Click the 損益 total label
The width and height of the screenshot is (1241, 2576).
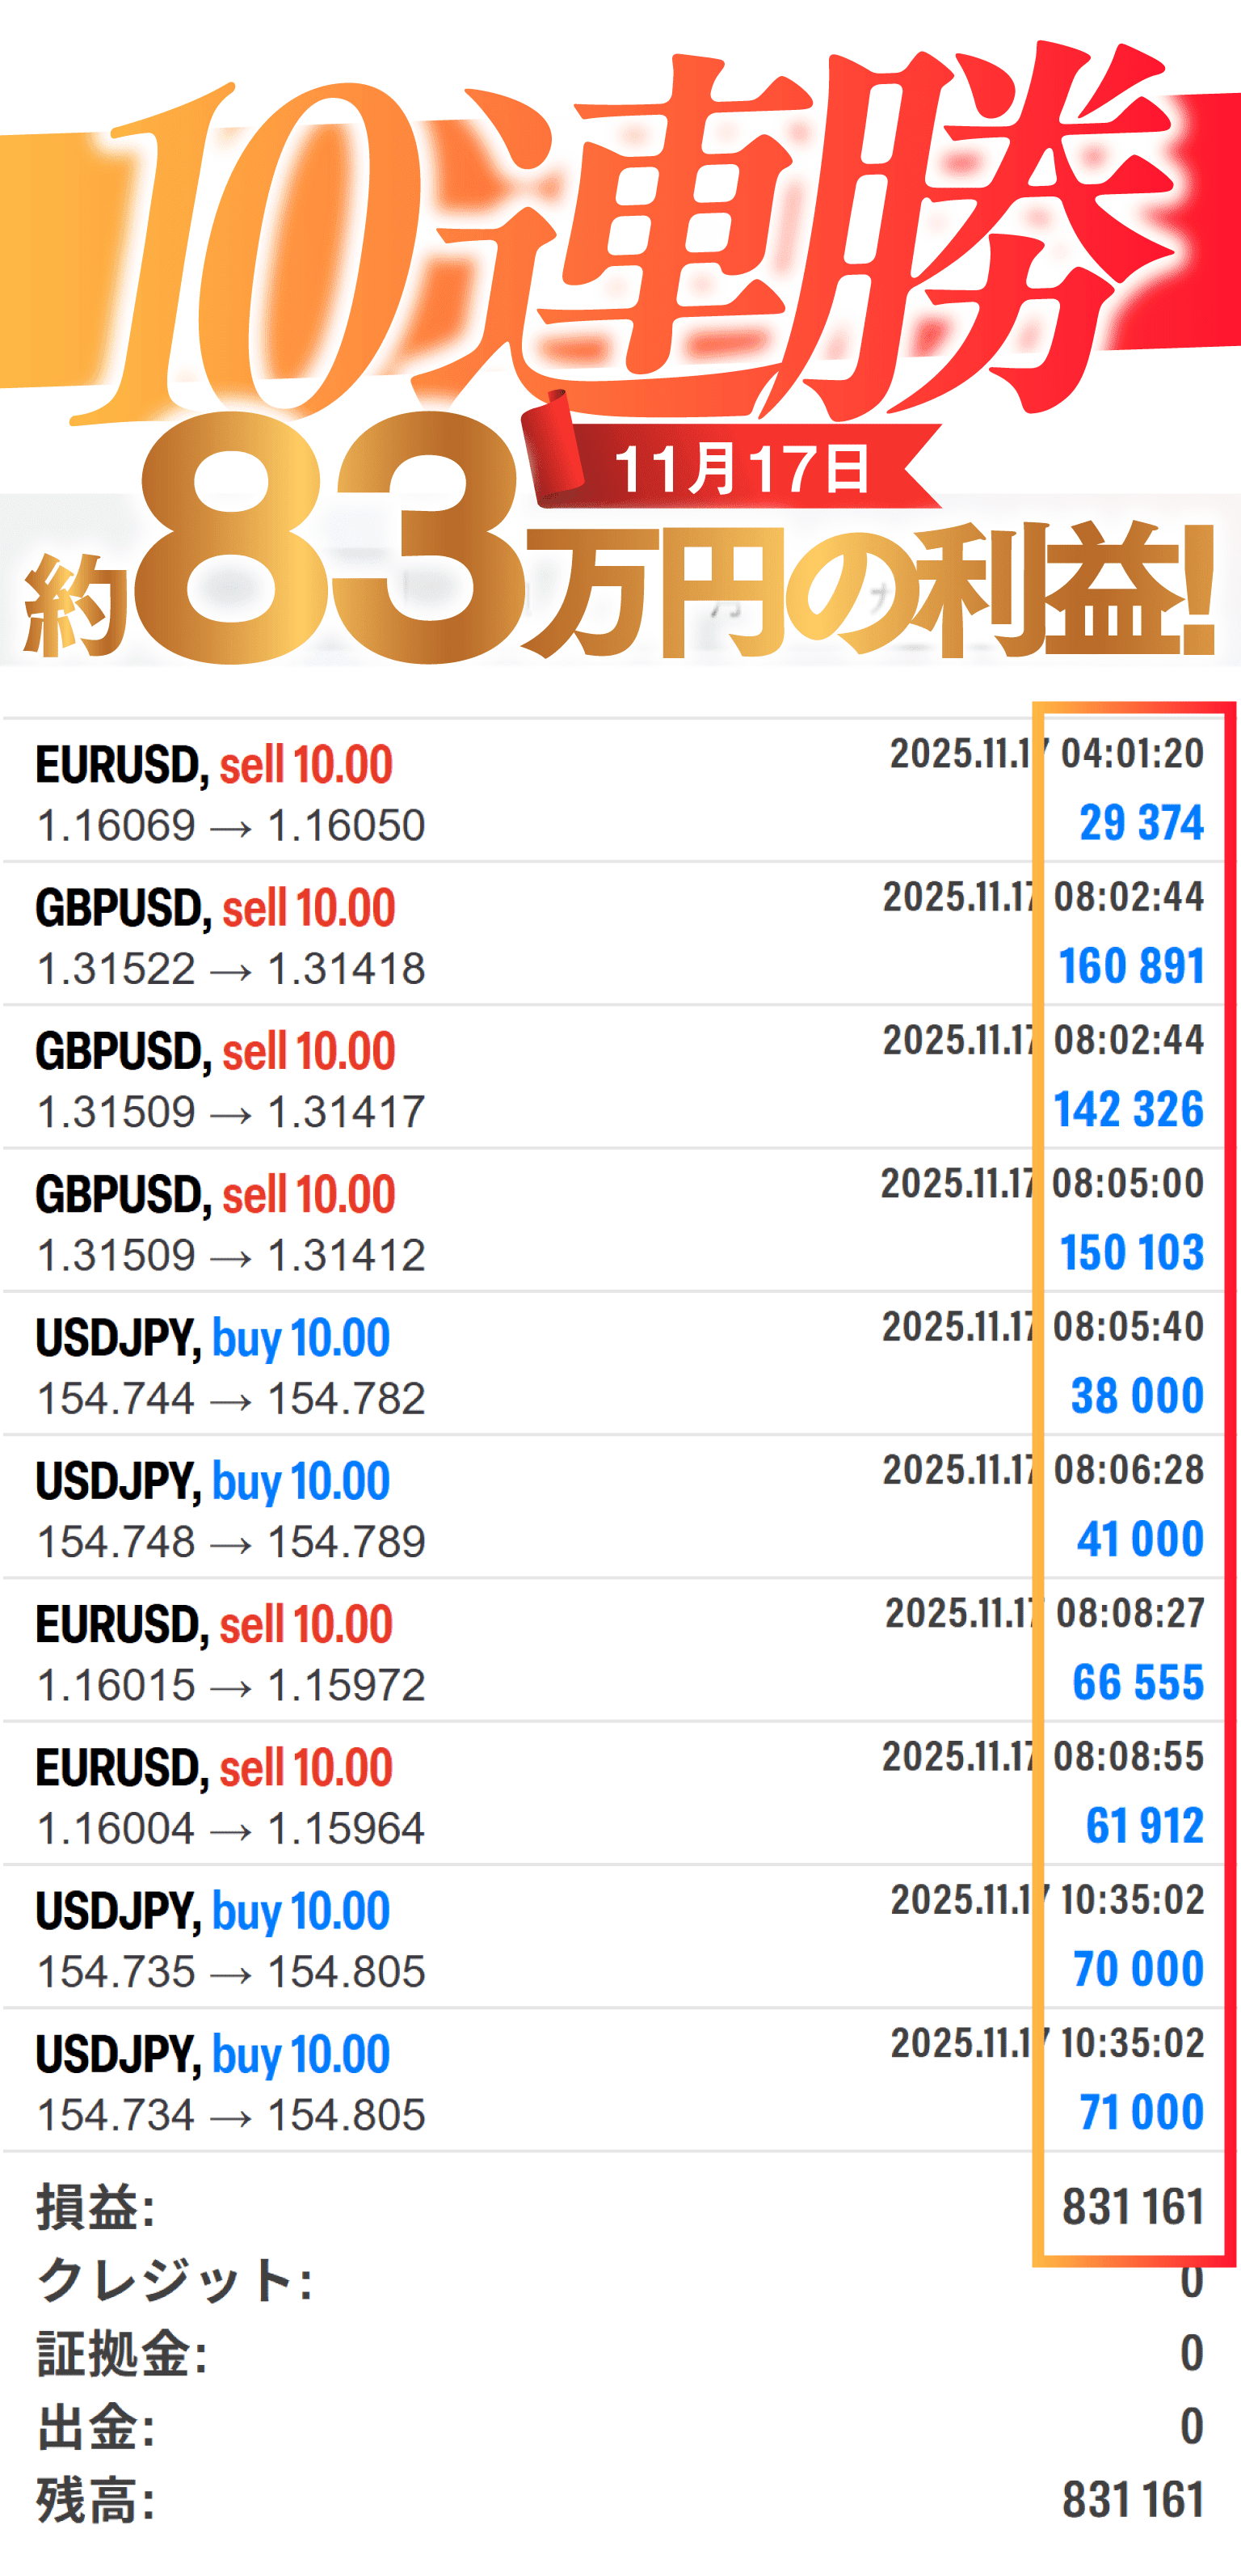tap(96, 2208)
